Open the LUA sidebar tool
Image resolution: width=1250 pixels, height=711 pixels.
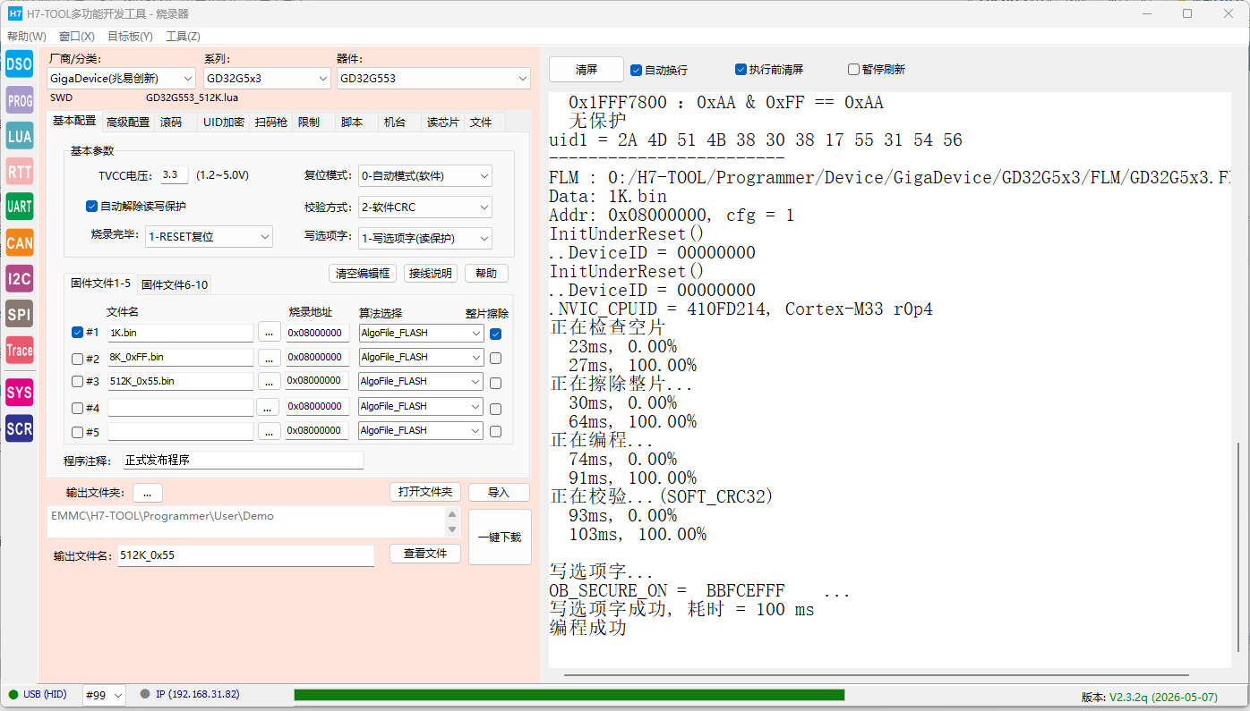(x=19, y=136)
